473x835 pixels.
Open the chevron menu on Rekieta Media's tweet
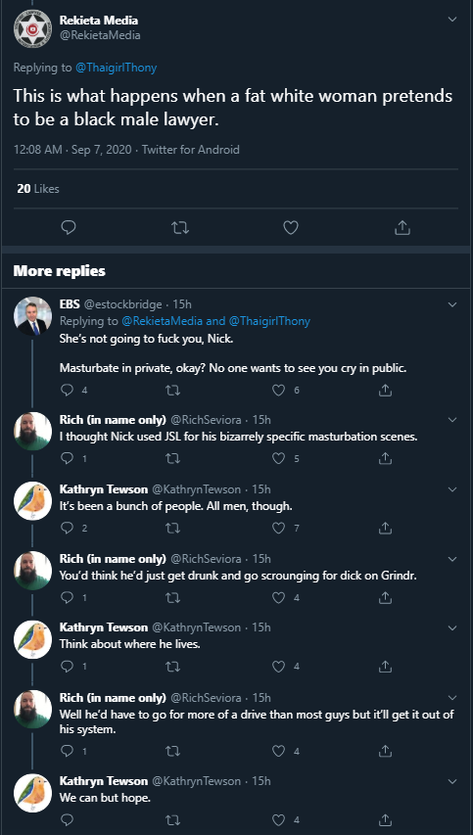coord(452,20)
